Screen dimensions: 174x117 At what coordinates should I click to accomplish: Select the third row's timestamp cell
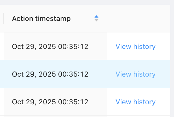[56, 102]
